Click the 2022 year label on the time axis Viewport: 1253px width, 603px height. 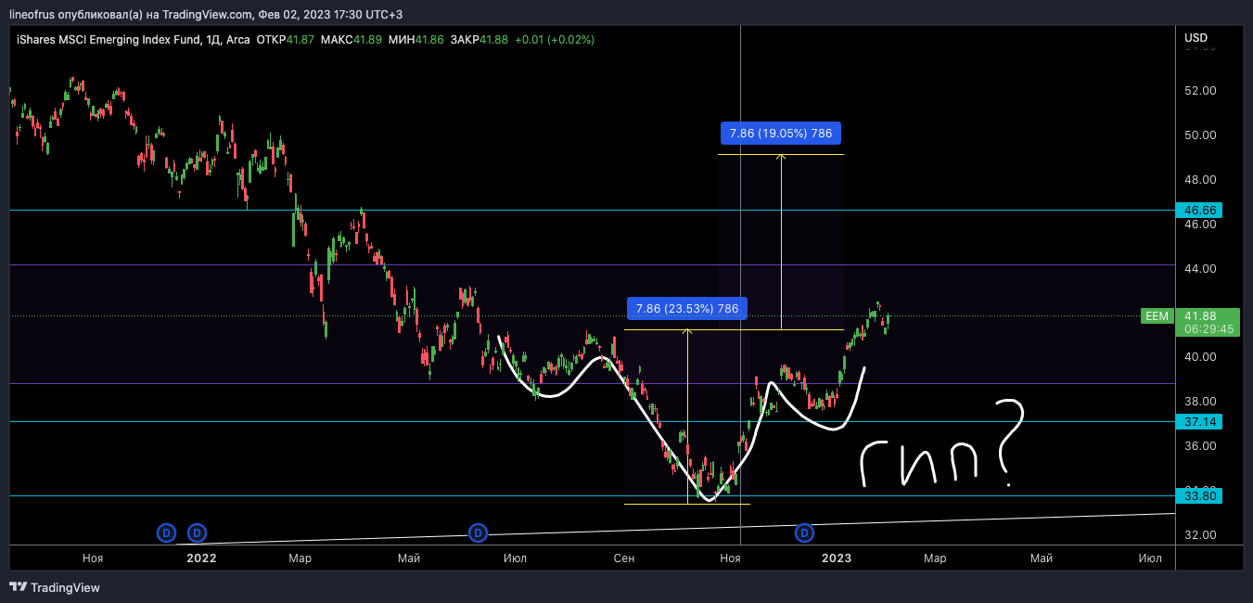(x=201, y=558)
